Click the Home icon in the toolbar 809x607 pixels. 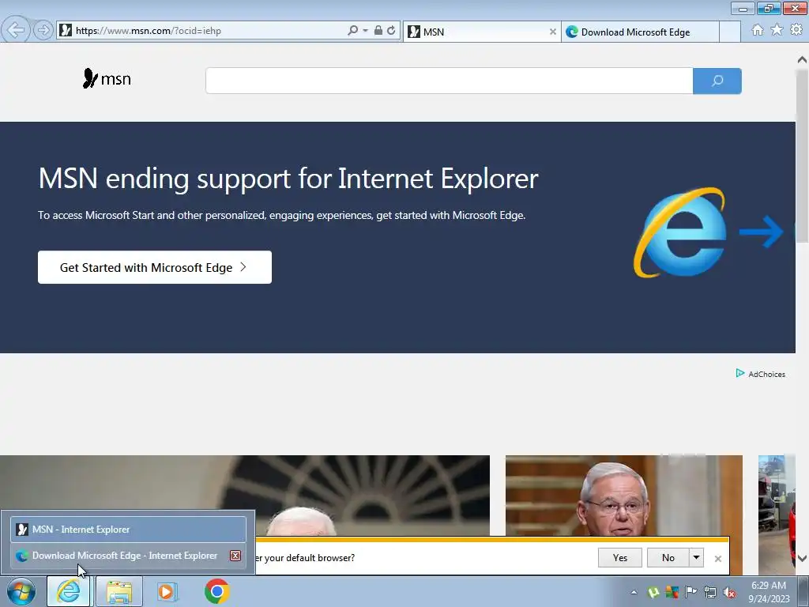coord(758,30)
